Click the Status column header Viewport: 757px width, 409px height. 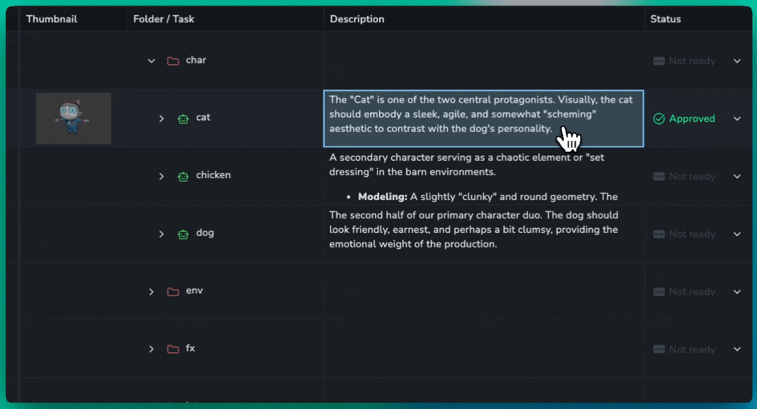point(665,19)
